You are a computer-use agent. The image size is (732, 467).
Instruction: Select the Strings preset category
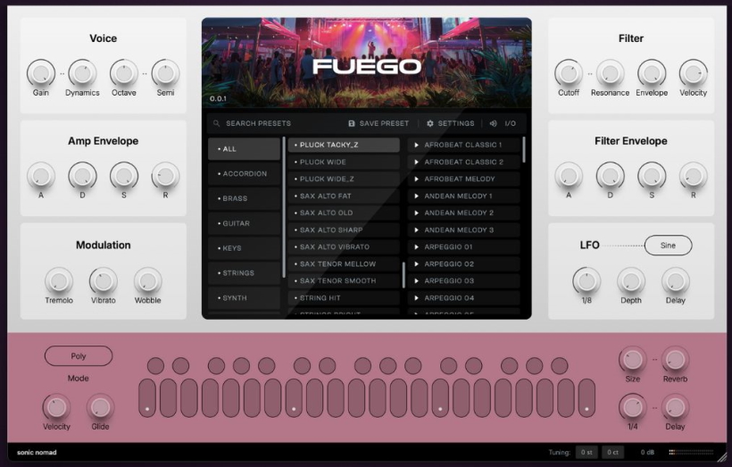pos(244,273)
